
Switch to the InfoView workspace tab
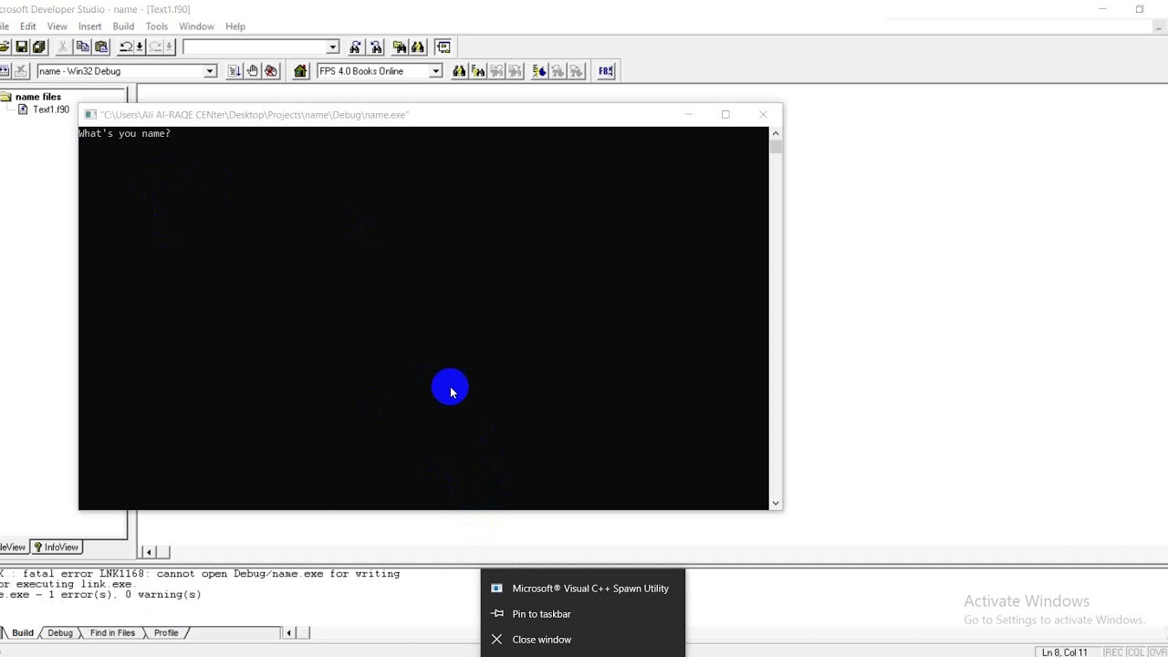(x=56, y=547)
